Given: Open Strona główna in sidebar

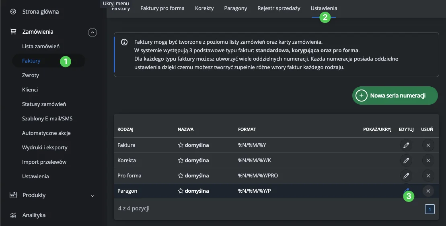Looking at the screenshot, I should (x=41, y=12).
